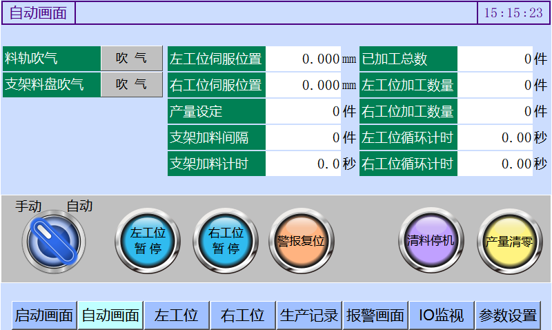The image size is (552, 330).
Task: Select the 自动画面 tab
Action: point(110,316)
